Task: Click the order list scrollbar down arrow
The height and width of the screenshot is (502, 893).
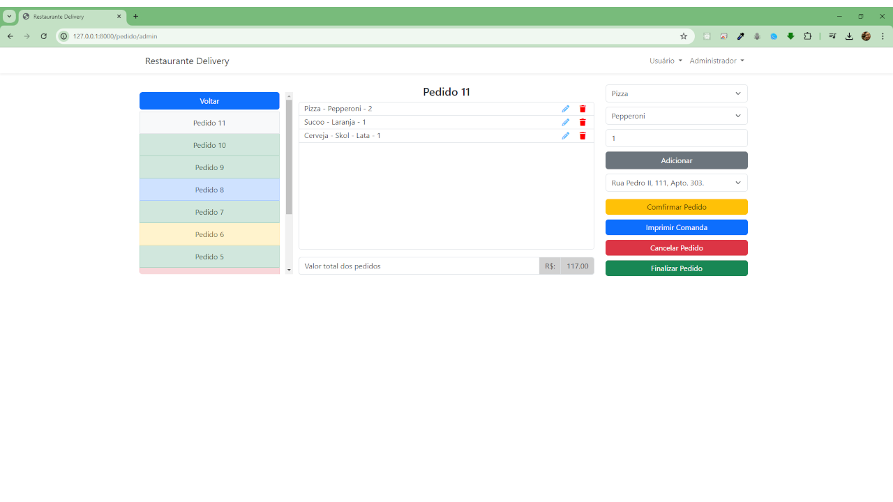Action: (290, 271)
